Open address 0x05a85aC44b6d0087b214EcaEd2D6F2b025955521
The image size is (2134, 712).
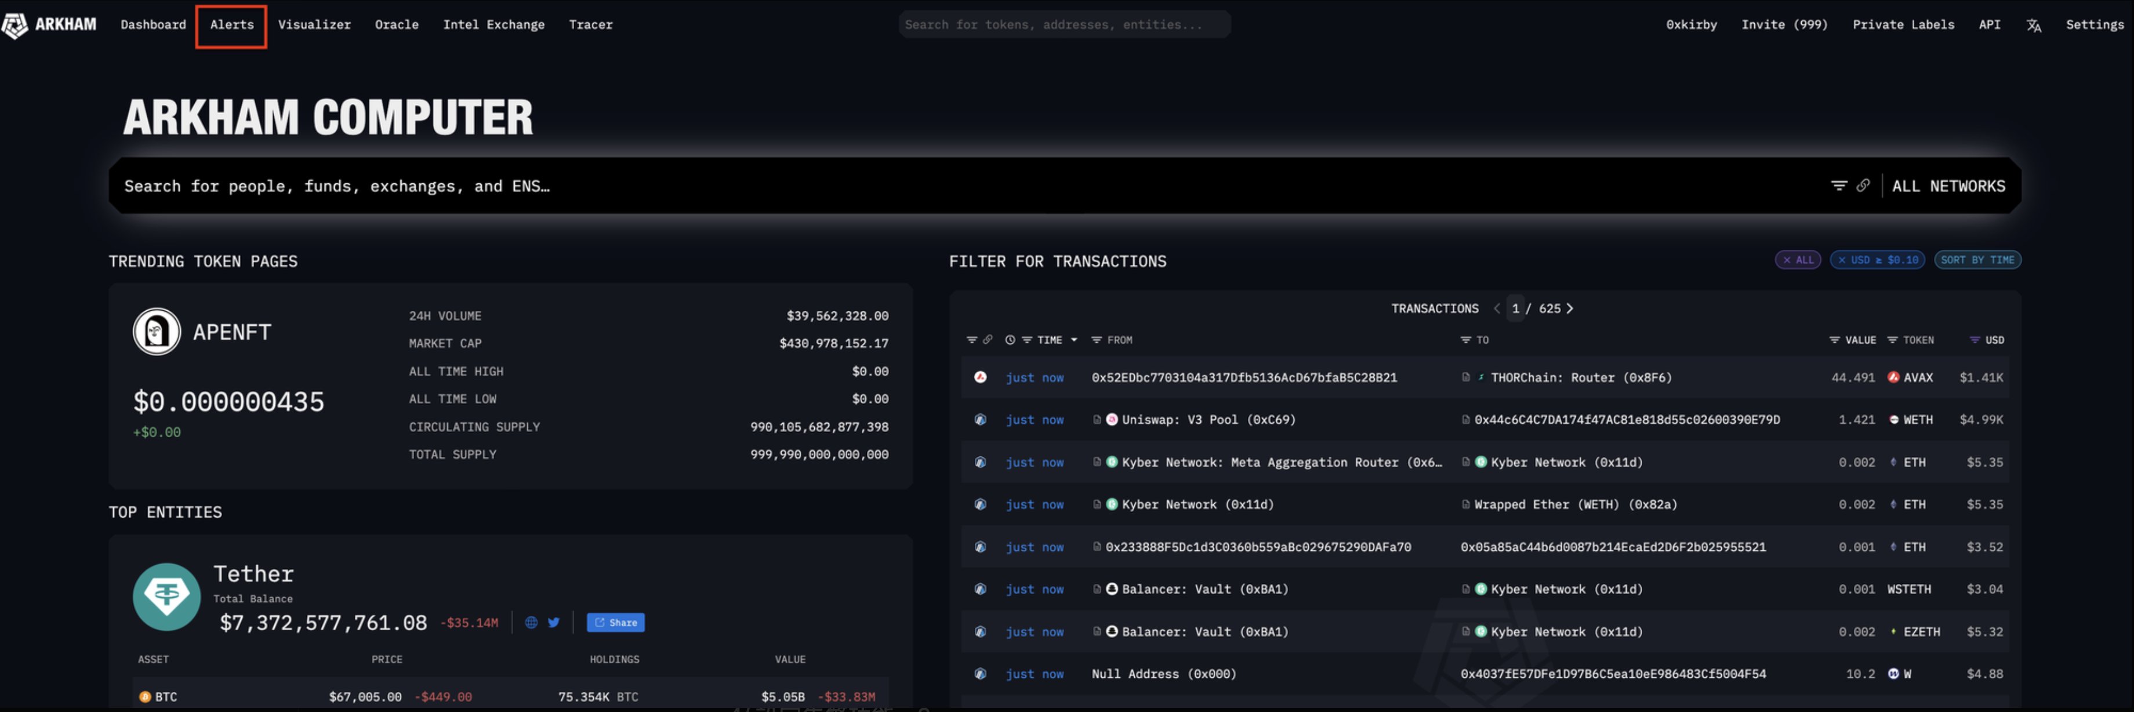1613,547
